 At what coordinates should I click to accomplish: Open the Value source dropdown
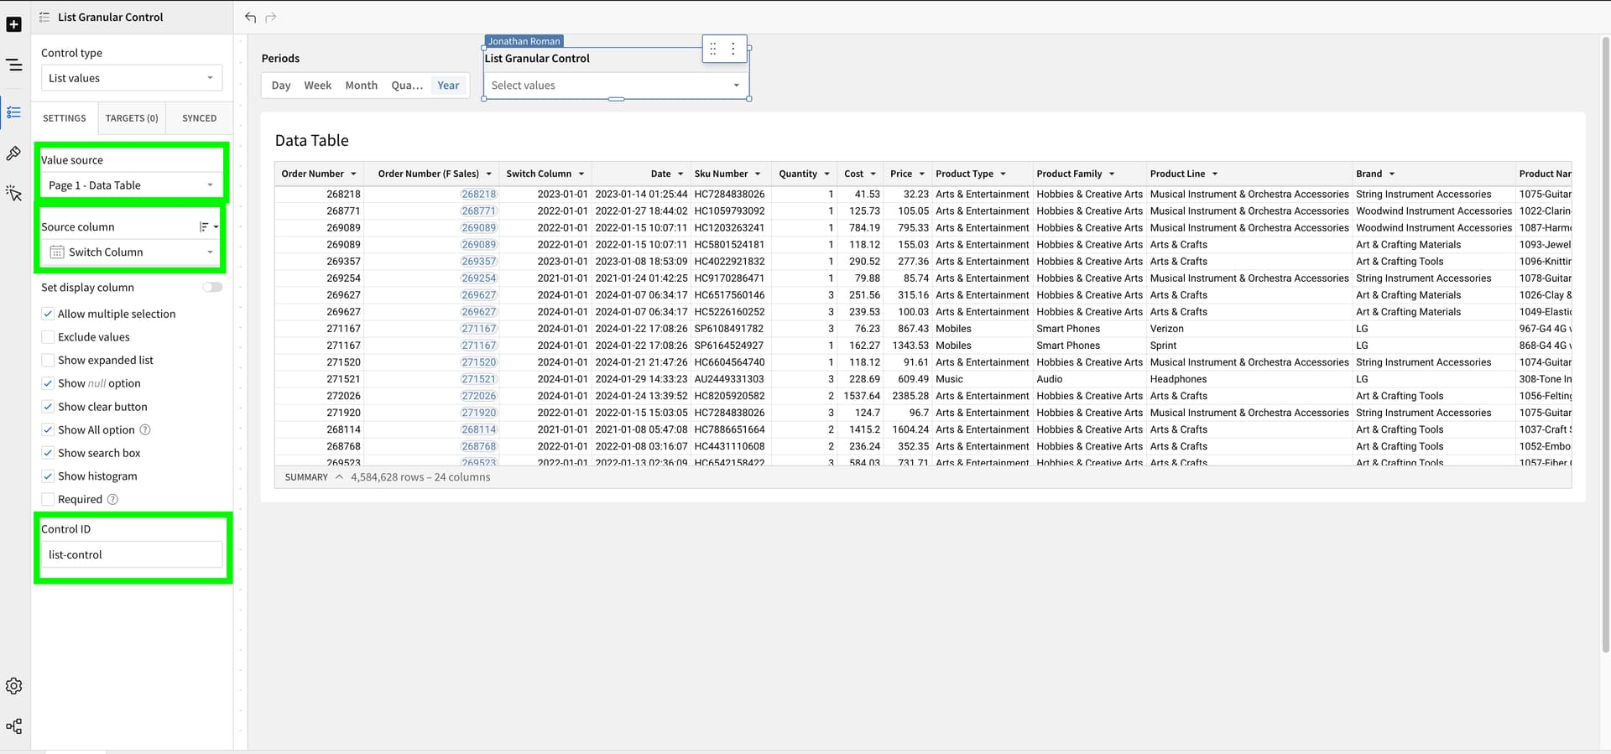coord(132,185)
